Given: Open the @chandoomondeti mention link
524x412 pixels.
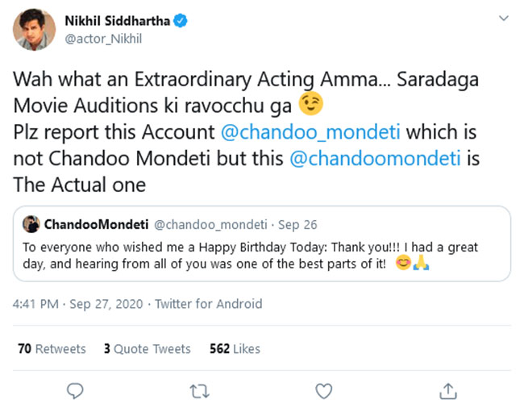Looking at the screenshot, I should coord(375,159).
